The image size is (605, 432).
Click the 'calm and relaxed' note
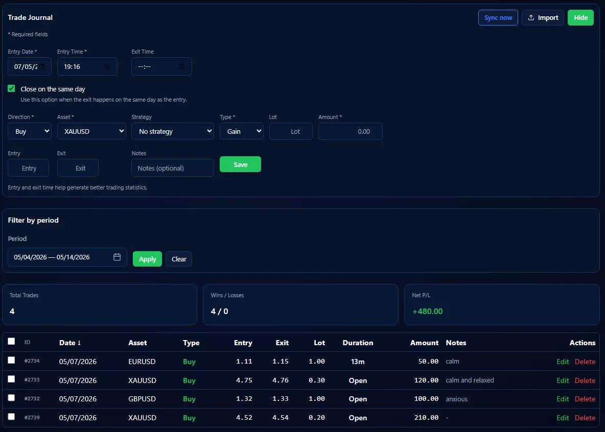[x=470, y=380]
